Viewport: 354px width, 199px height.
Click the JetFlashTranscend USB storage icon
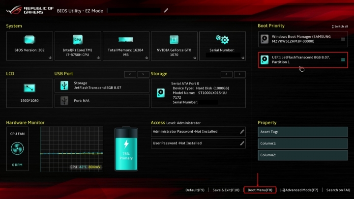pyautogui.click(x=64, y=85)
